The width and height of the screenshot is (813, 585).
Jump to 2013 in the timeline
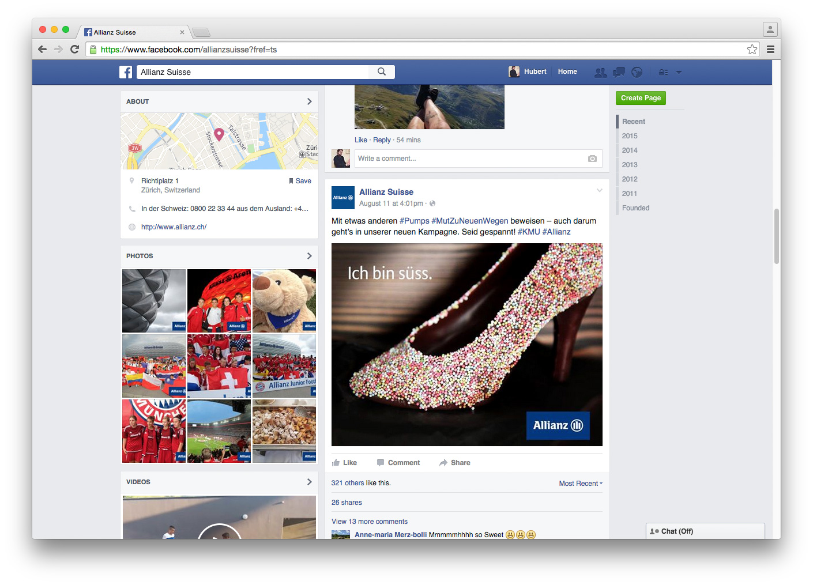[630, 165]
